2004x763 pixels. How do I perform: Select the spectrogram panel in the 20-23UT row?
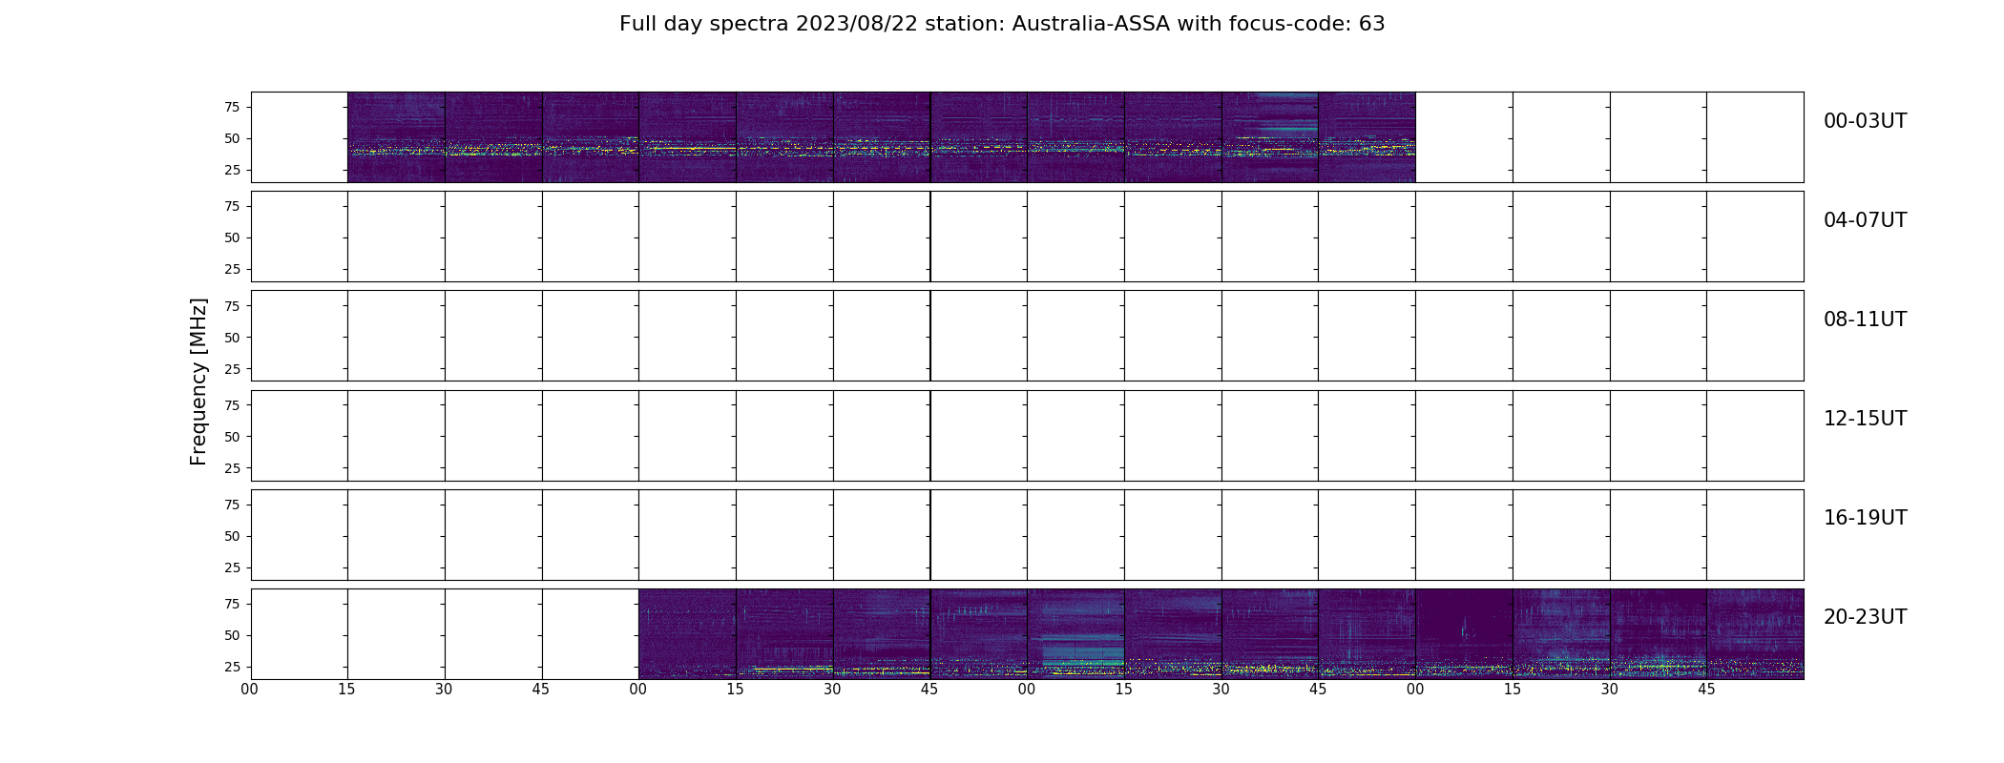[1027, 634]
